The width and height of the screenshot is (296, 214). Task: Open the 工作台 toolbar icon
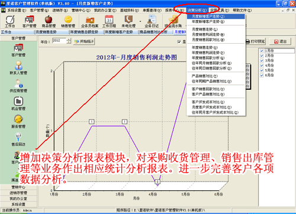pyautogui.click(x=10, y=21)
